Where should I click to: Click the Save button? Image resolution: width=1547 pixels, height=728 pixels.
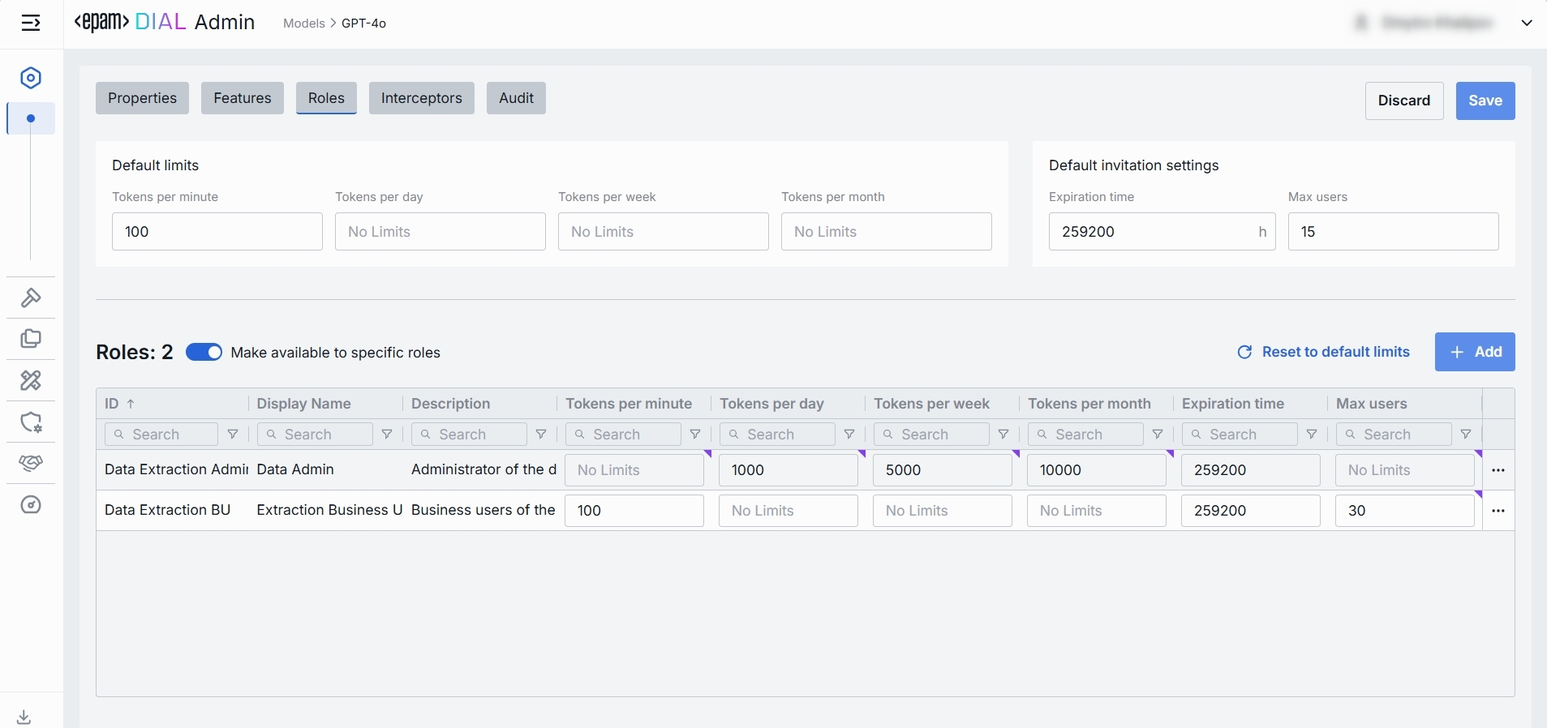coord(1485,101)
